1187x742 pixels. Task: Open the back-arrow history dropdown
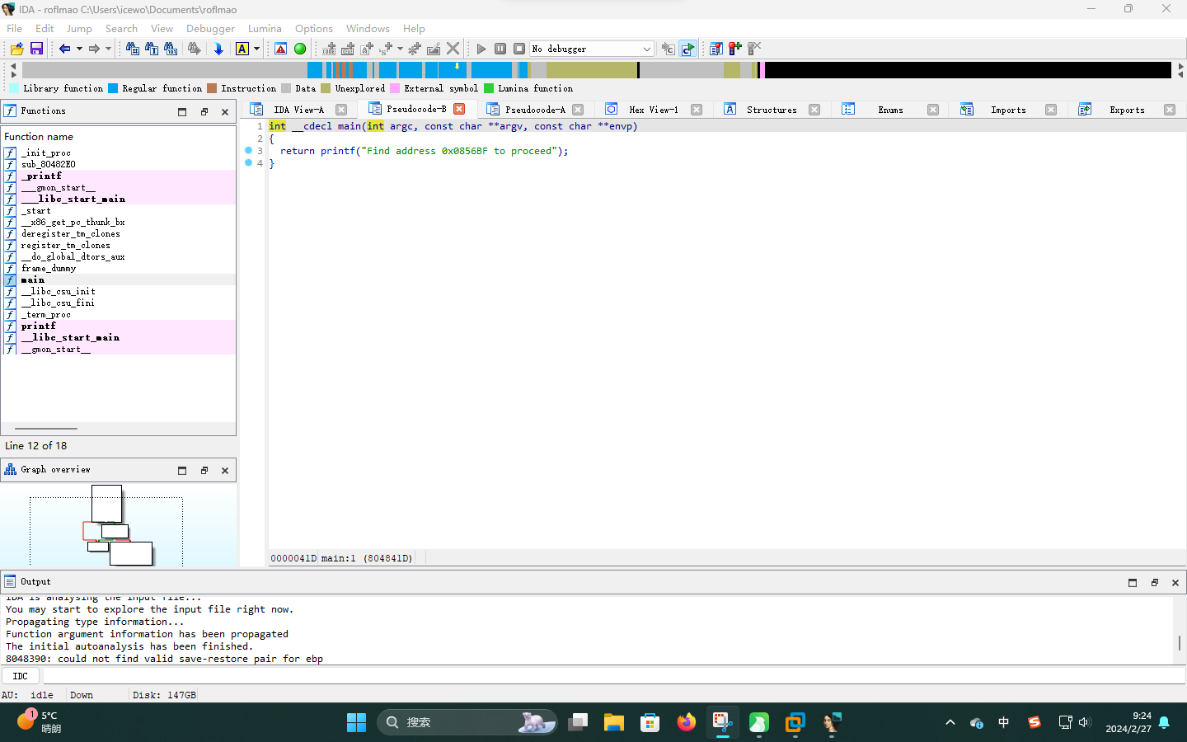pyautogui.click(x=79, y=49)
